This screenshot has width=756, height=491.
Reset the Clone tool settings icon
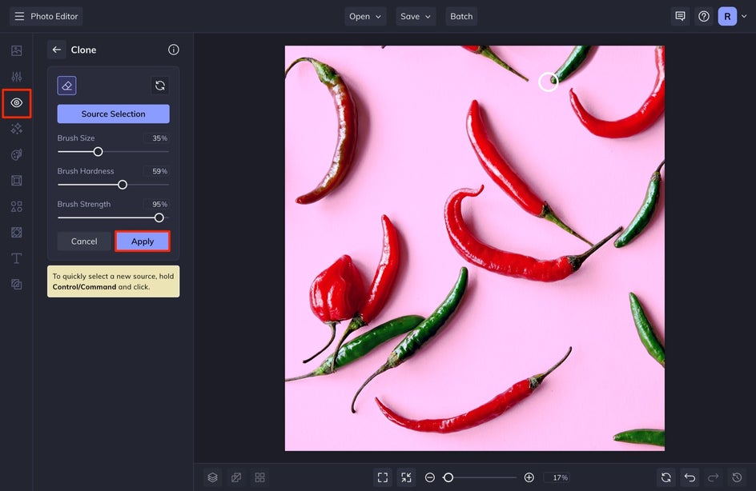point(160,86)
